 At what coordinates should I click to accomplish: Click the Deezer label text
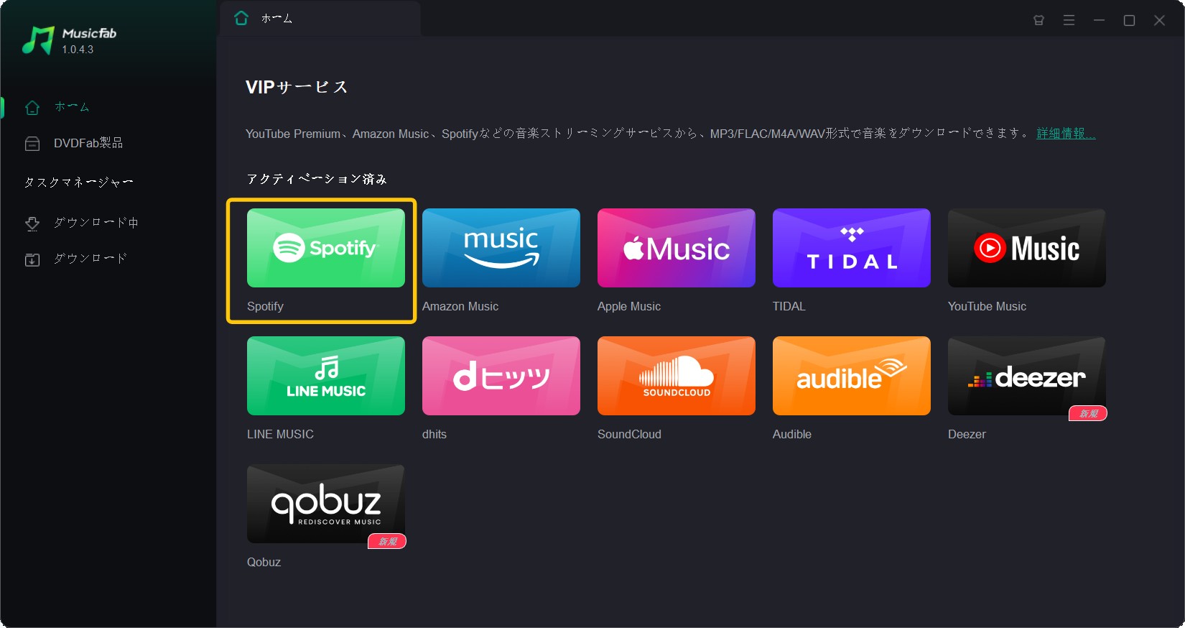[967, 434]
